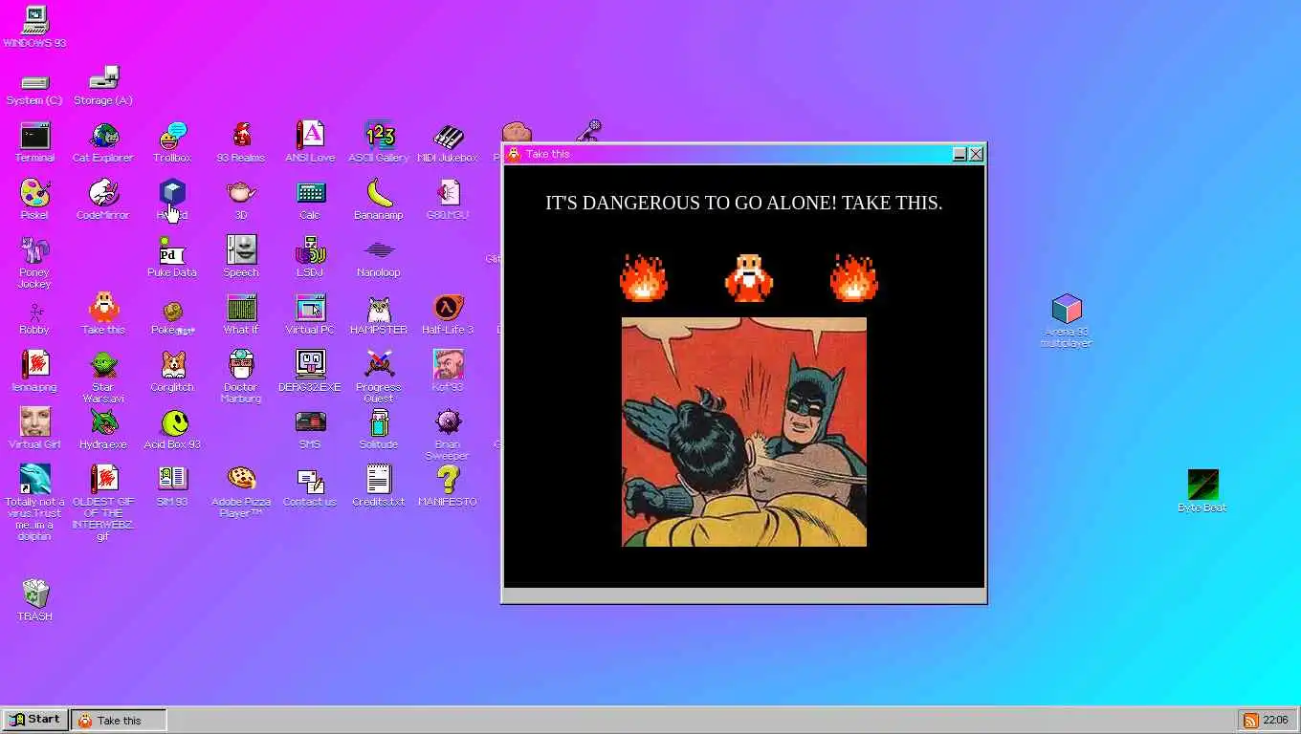Click the taskbar clock showing 22:06

(x=1275, y=720)
